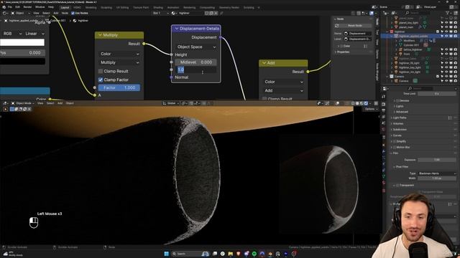Switch to the Layout workspace tab

click(65, 8)
